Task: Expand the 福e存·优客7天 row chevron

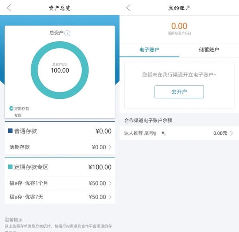Action: click(110, 197)
